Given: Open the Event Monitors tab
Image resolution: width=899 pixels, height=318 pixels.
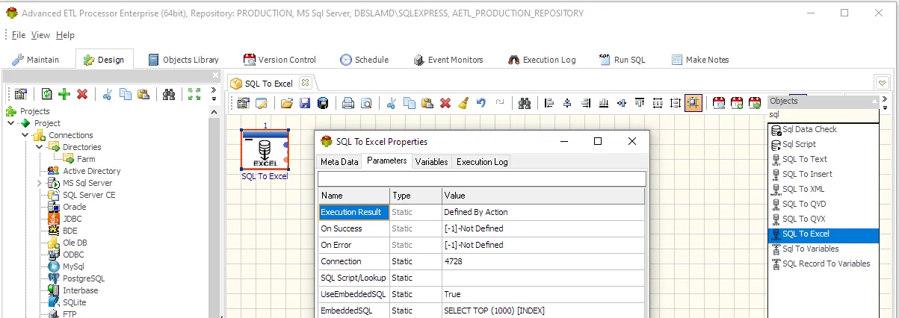Looking at the screenshot, I should (x=448, y=60).
